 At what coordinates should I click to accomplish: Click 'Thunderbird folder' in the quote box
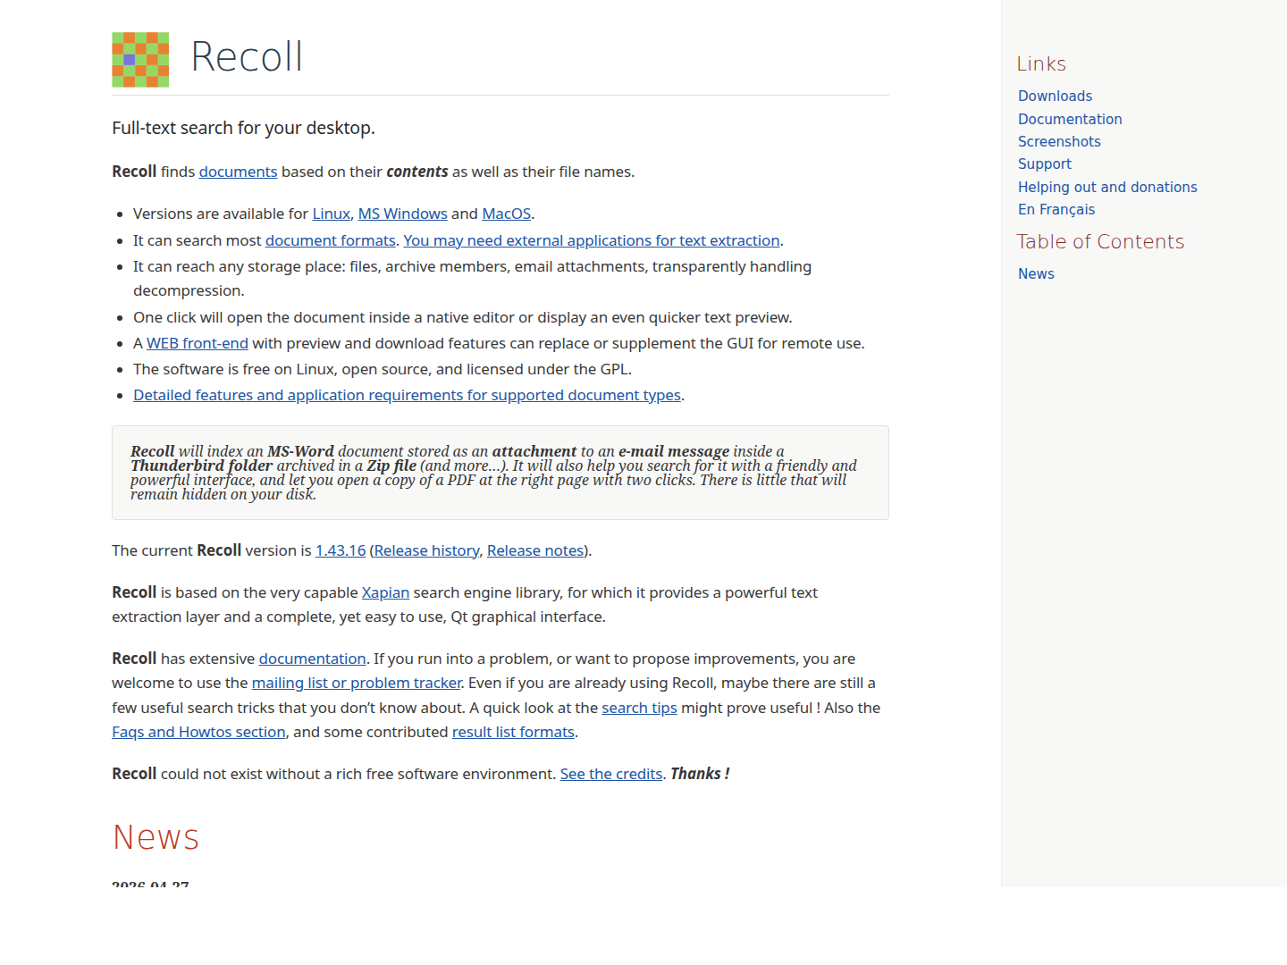pyautogui.click(x=201, y=466)
